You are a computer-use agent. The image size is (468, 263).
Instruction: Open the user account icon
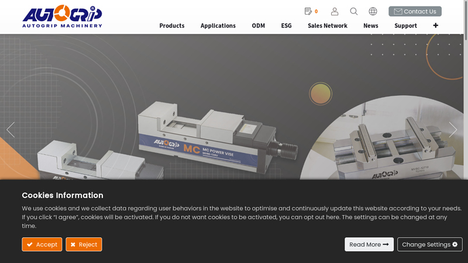(x=335, y=11)
